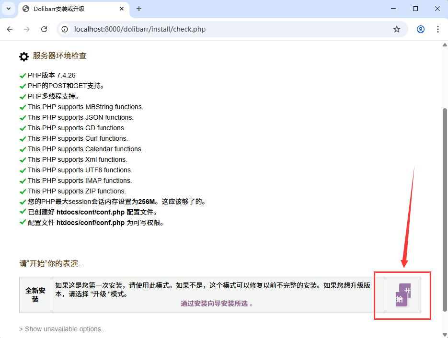Click the checkmark beside 256M session line

point(23,202)
